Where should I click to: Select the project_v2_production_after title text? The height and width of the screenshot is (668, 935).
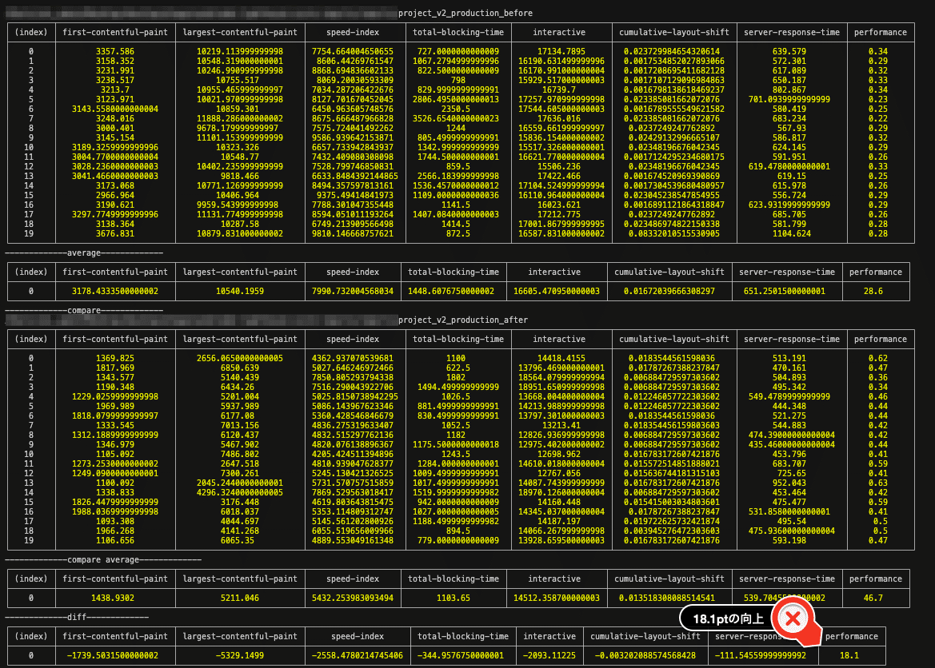click(463, 320)
